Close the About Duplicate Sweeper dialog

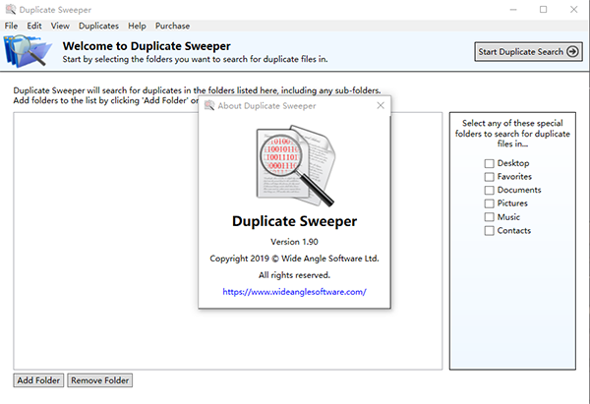381,106
